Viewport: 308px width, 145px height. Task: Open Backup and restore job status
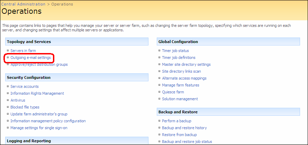tap(187, 142)
